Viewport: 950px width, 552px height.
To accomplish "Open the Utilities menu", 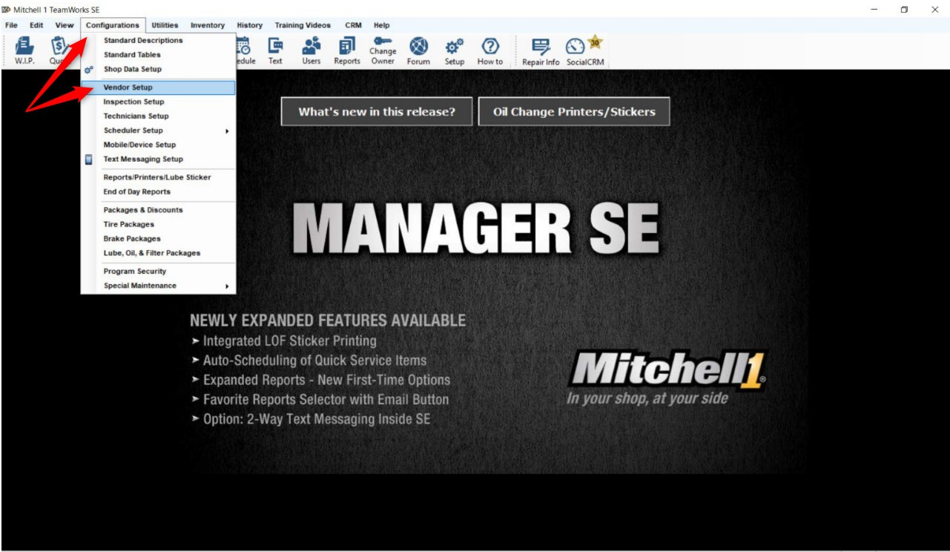I will [165, 25].
